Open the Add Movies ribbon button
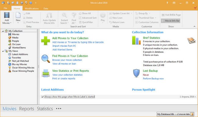 click(x=7, y=18)
